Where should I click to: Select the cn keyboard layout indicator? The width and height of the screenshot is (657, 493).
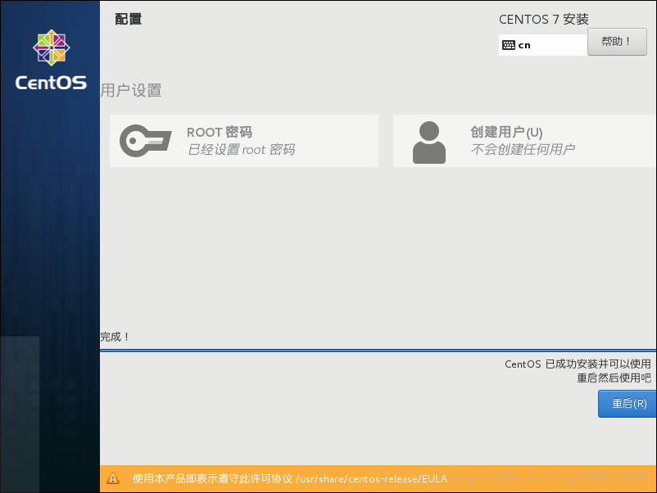click(x=542, y=45)
